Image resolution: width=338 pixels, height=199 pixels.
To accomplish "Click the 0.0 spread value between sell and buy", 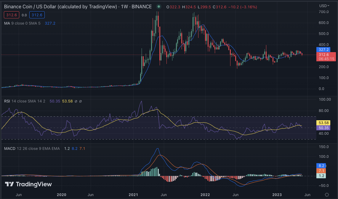I will click(x=24, y=15).
